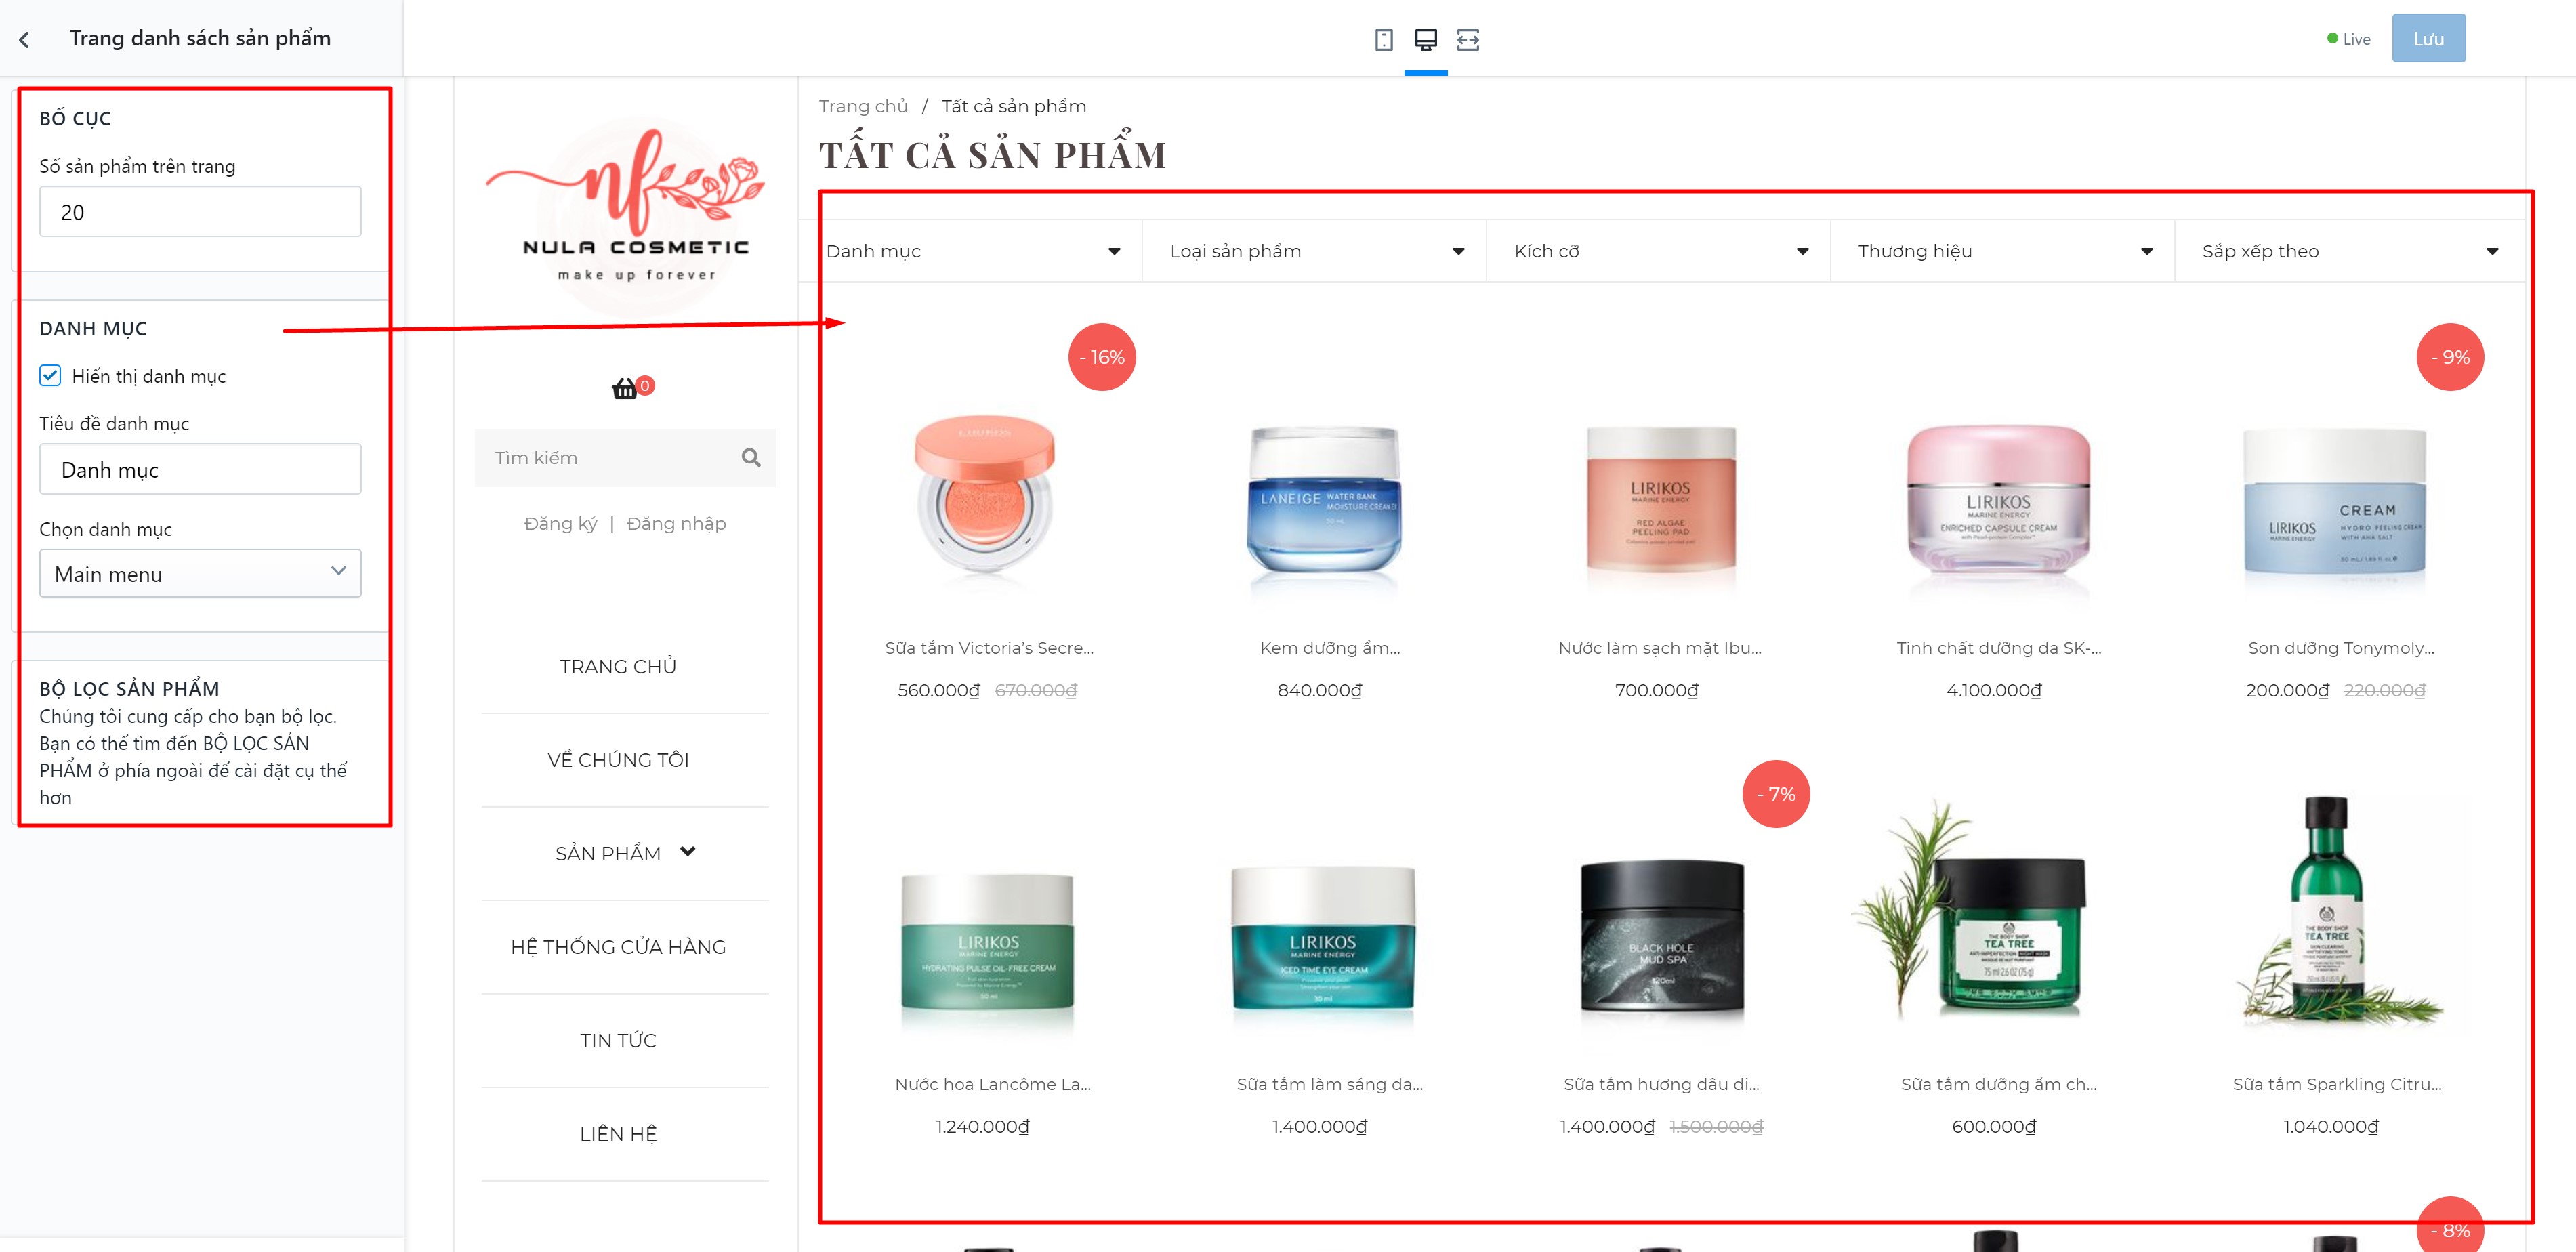The image size is (2576, 1252).
Task: Click the Đăng nhập link
Action: 676,524
